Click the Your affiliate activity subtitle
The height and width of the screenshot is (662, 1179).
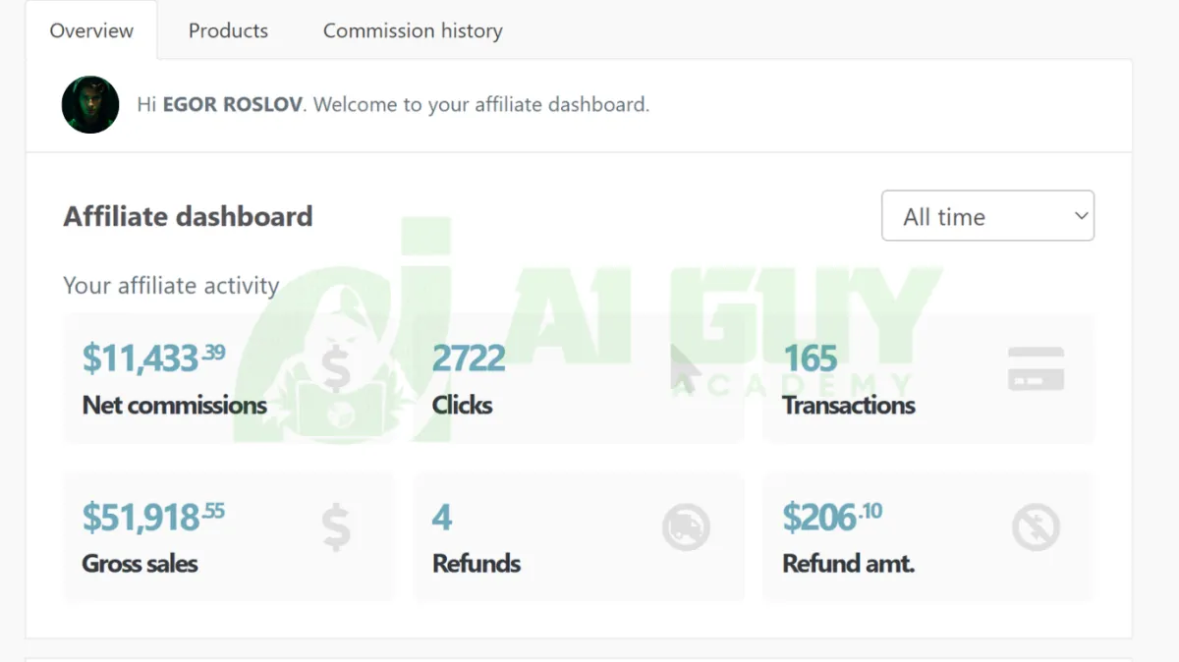171,286
